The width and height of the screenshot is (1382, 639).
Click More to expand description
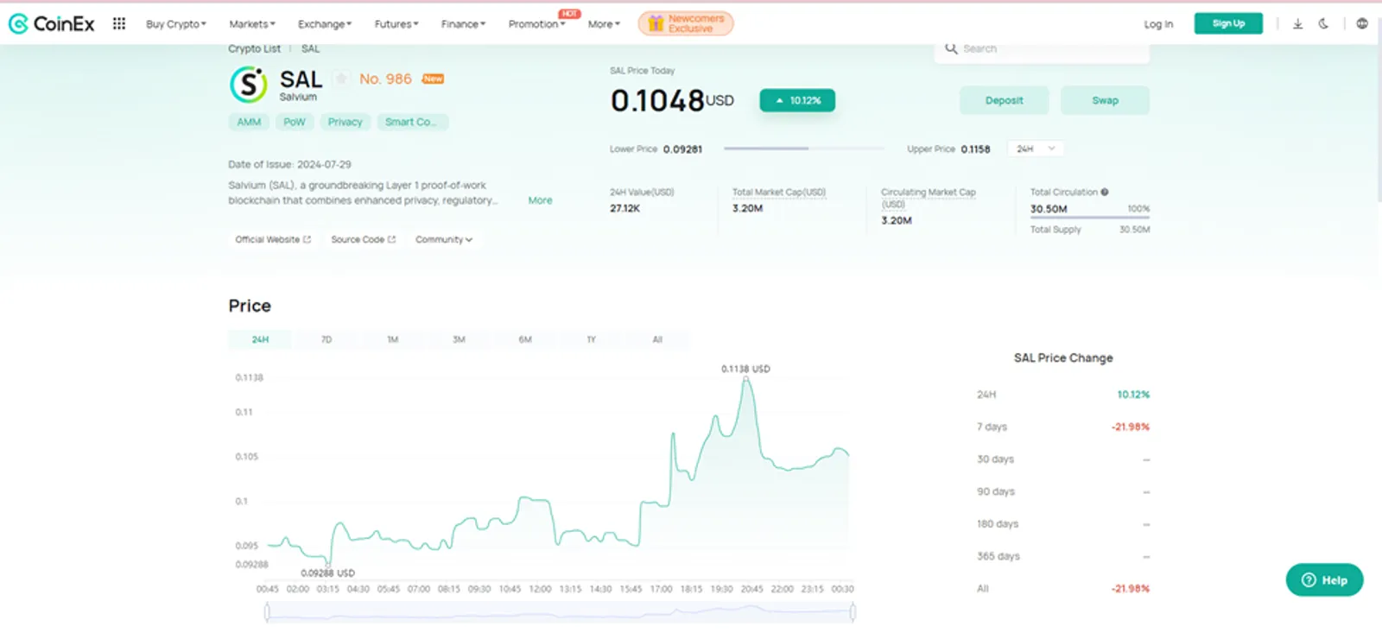pos(540,200)
